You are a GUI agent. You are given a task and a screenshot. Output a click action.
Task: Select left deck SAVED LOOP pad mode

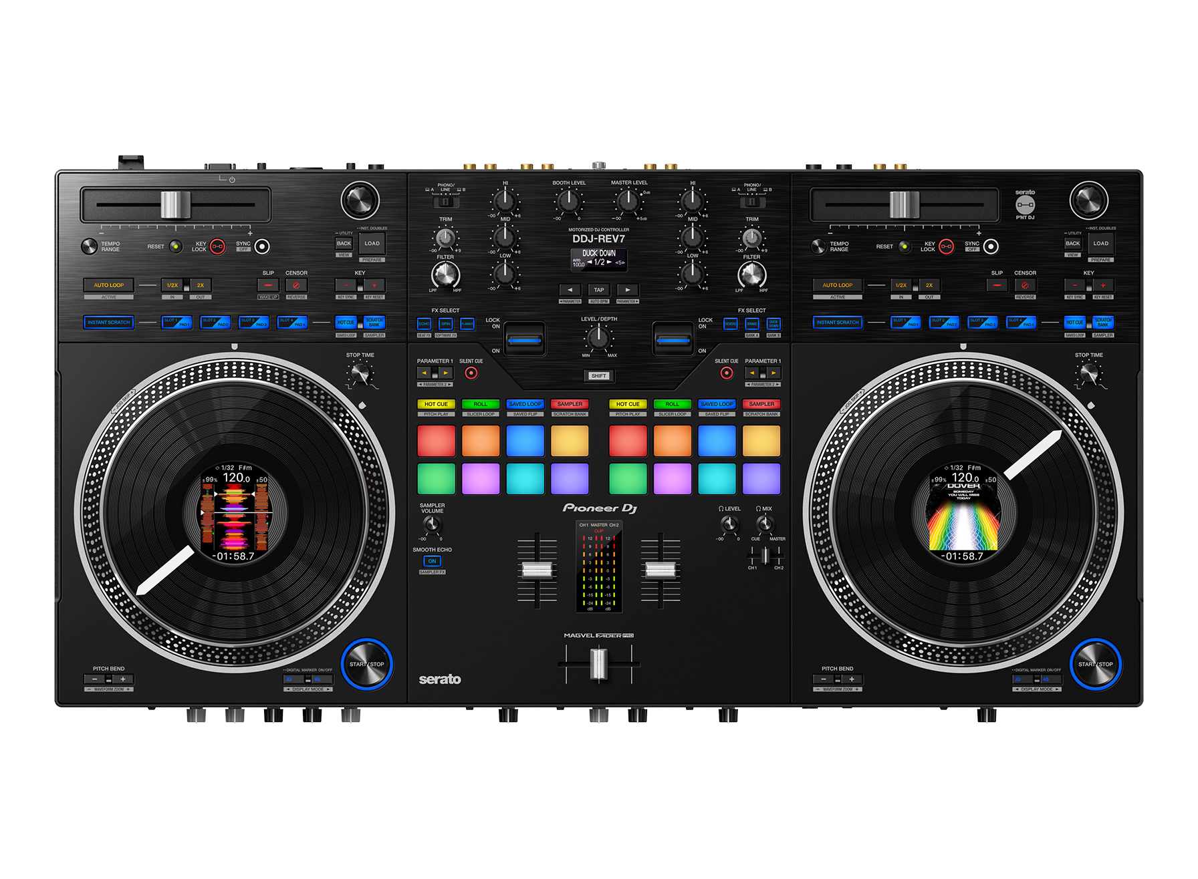(x=525, y=404)
